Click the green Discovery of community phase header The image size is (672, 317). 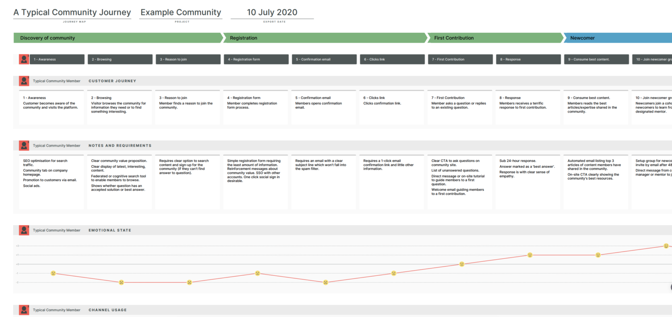click(47, 38)
